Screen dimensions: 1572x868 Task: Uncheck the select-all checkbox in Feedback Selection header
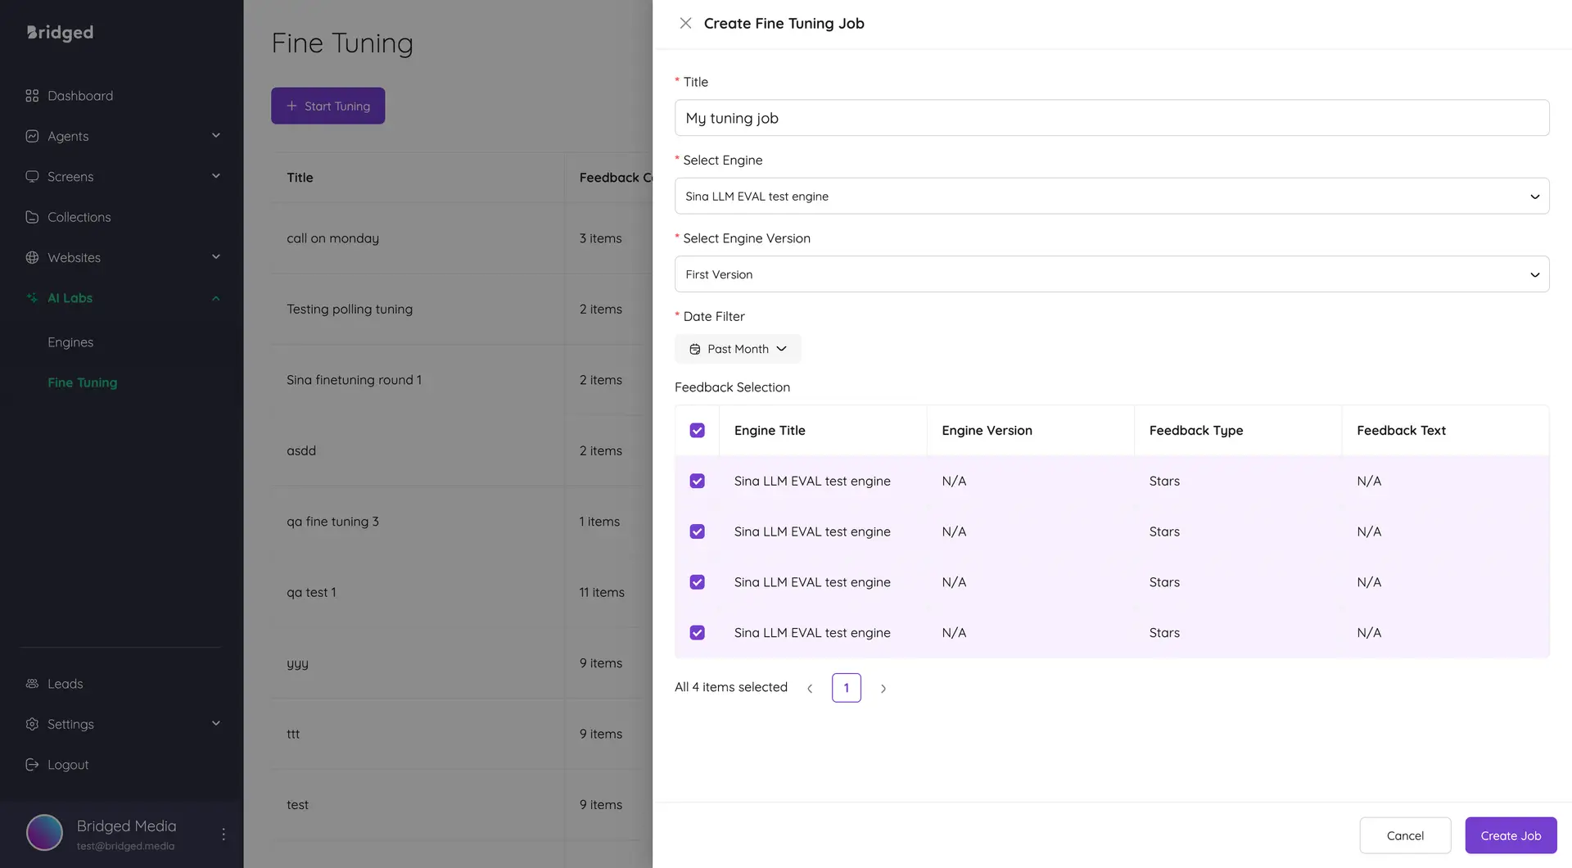tap(697, 430)
